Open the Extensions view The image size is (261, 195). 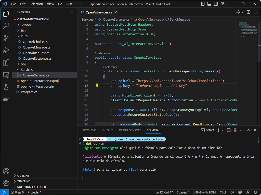click(x=6, y=63)
